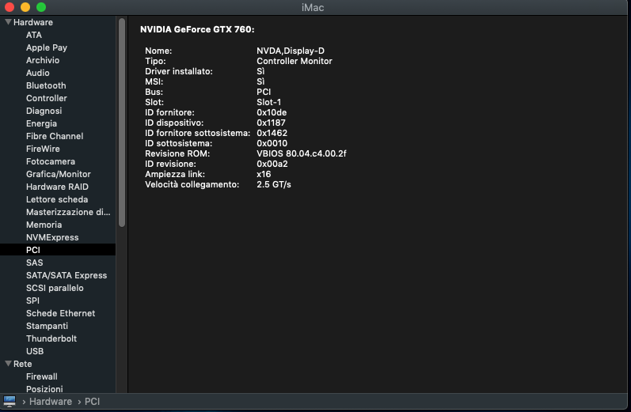Open the Diagnosi entry
The image size is (631, 412).
coord(44,111)
